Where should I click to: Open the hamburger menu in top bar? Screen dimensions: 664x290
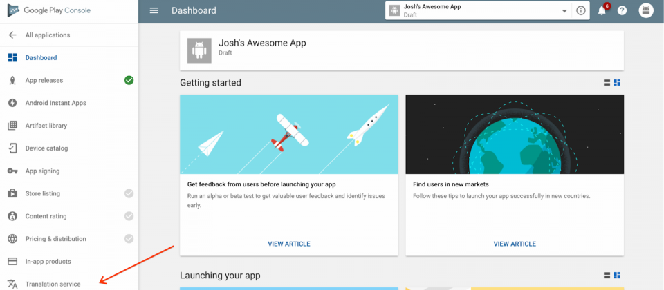point(154,10)
